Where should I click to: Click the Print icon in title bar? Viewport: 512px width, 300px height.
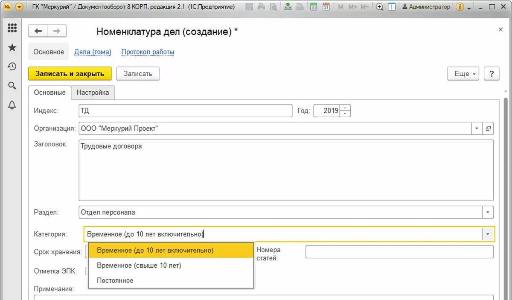click(x=261, y=7)
